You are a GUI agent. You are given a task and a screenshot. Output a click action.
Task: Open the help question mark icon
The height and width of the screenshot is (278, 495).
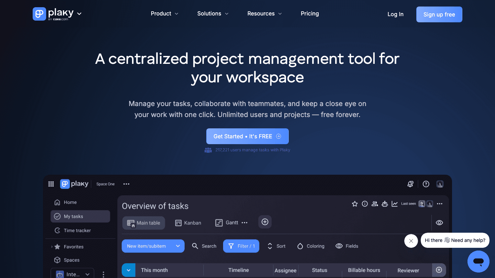[x=426, y=184]
